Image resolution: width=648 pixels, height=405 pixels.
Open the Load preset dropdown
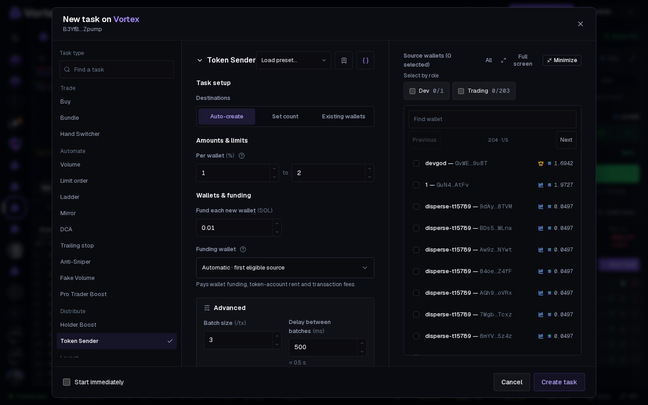click(x=293, y=60)
